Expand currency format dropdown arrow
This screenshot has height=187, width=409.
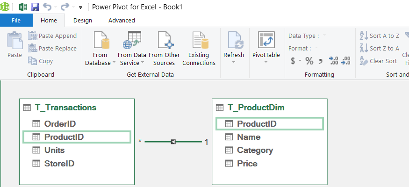pyautogui.click(x=300, y=61)
